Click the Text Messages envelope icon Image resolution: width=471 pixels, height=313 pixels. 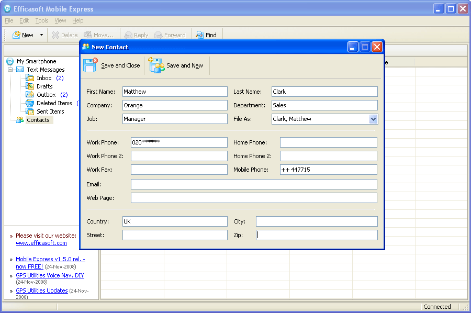[x=20, y=70]
